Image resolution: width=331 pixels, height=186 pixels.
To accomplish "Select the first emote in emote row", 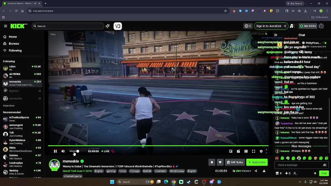I will (277, 158).
